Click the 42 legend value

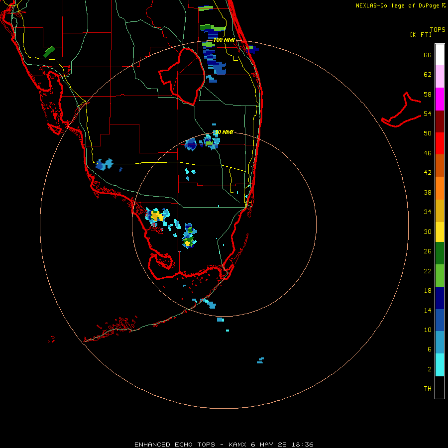tap(428, 172)
